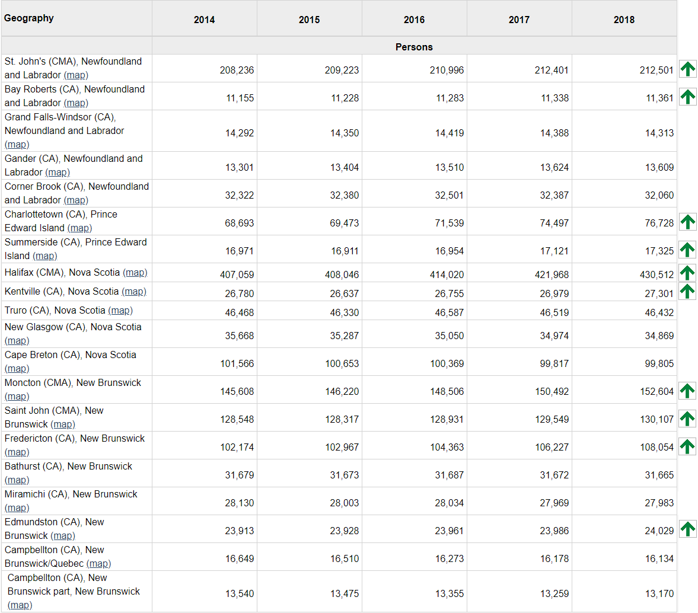Click the 2014 column header
This screenshot has height=613, width=698.
(x=205, y=18)
